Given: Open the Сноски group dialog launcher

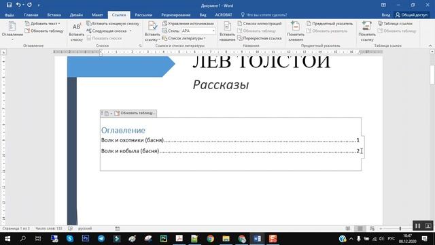Looking at the screenshot, I should click(140, 46).
